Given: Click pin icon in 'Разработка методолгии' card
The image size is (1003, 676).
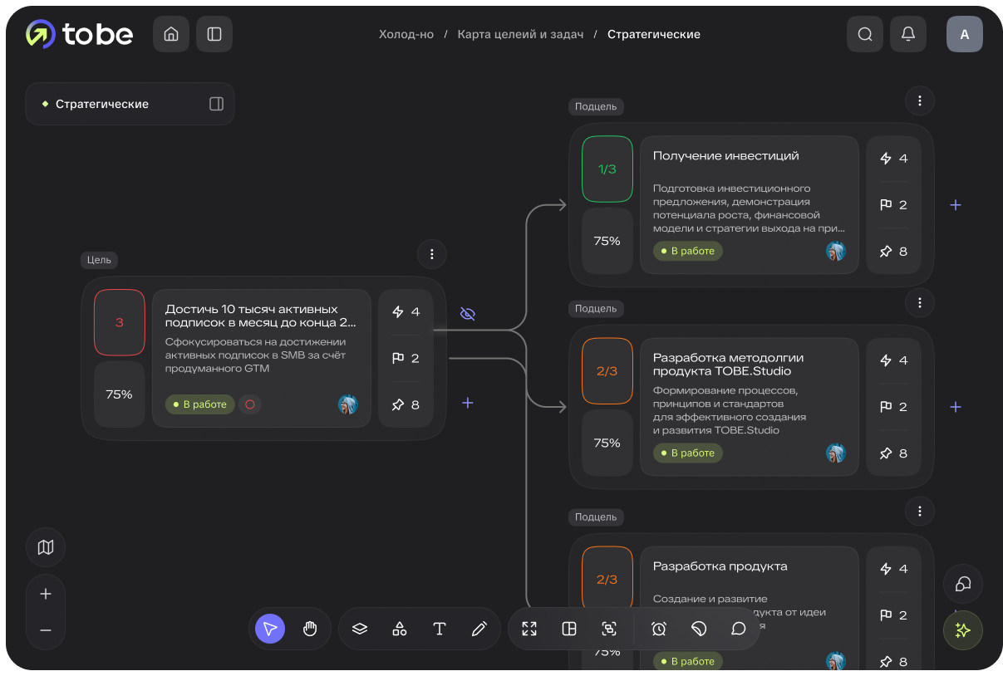Looking at the screenshot, I should point(885,453).
